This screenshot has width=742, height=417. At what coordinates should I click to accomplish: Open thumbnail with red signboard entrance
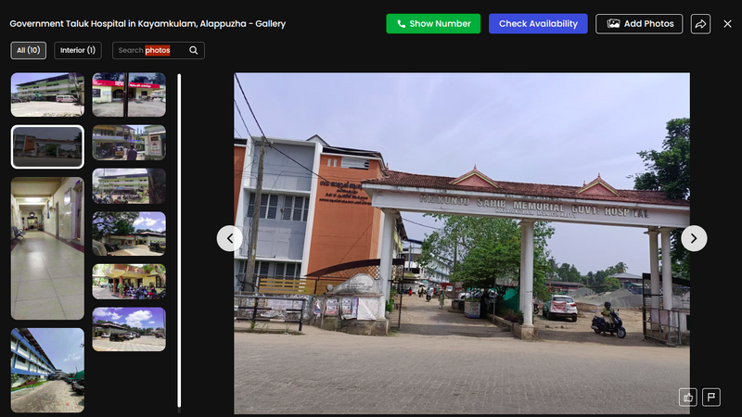(x=129, y=95)
